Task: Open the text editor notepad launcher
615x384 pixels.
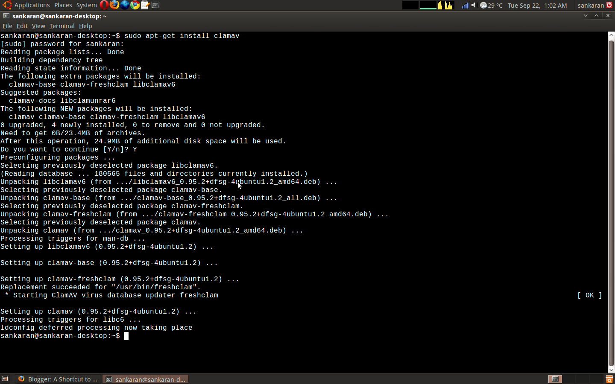Action: tap(145, 5)
